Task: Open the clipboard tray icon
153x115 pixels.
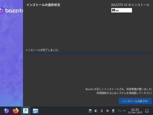Action: (90, 111)
